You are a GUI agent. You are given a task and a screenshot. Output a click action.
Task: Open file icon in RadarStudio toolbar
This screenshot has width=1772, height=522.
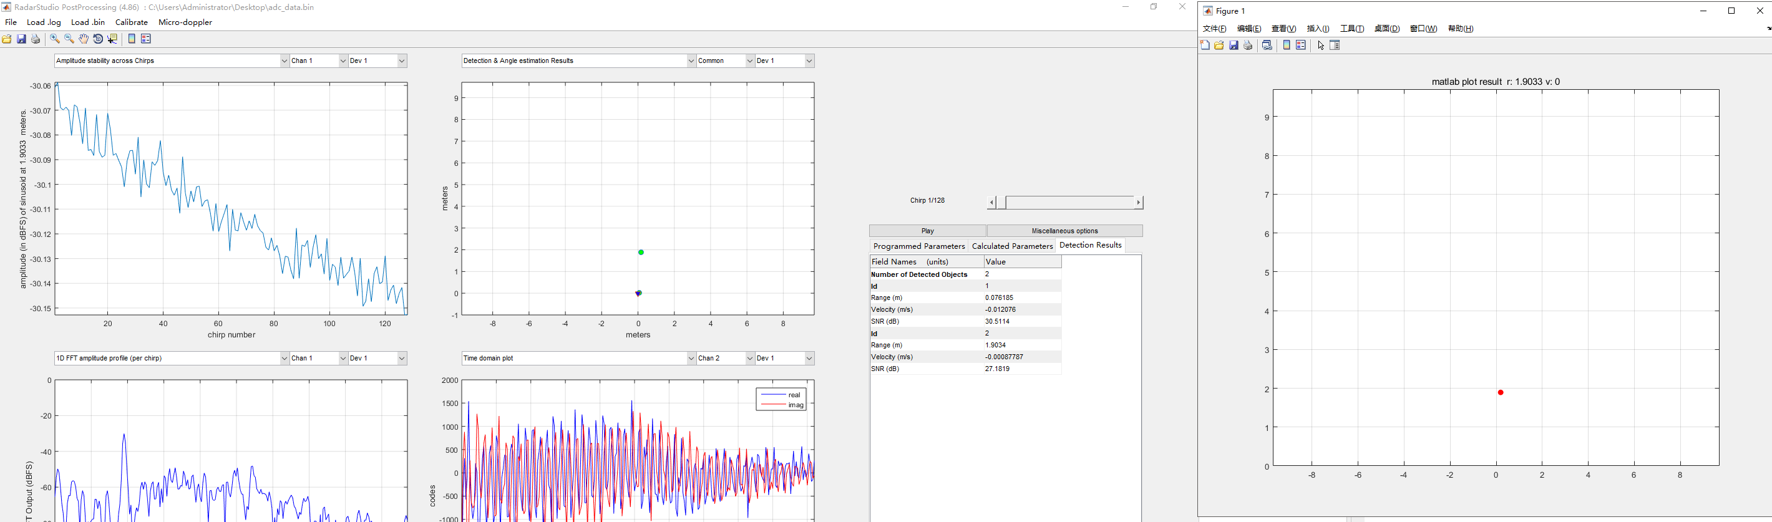pyautogui.click(x=7, y=39)
